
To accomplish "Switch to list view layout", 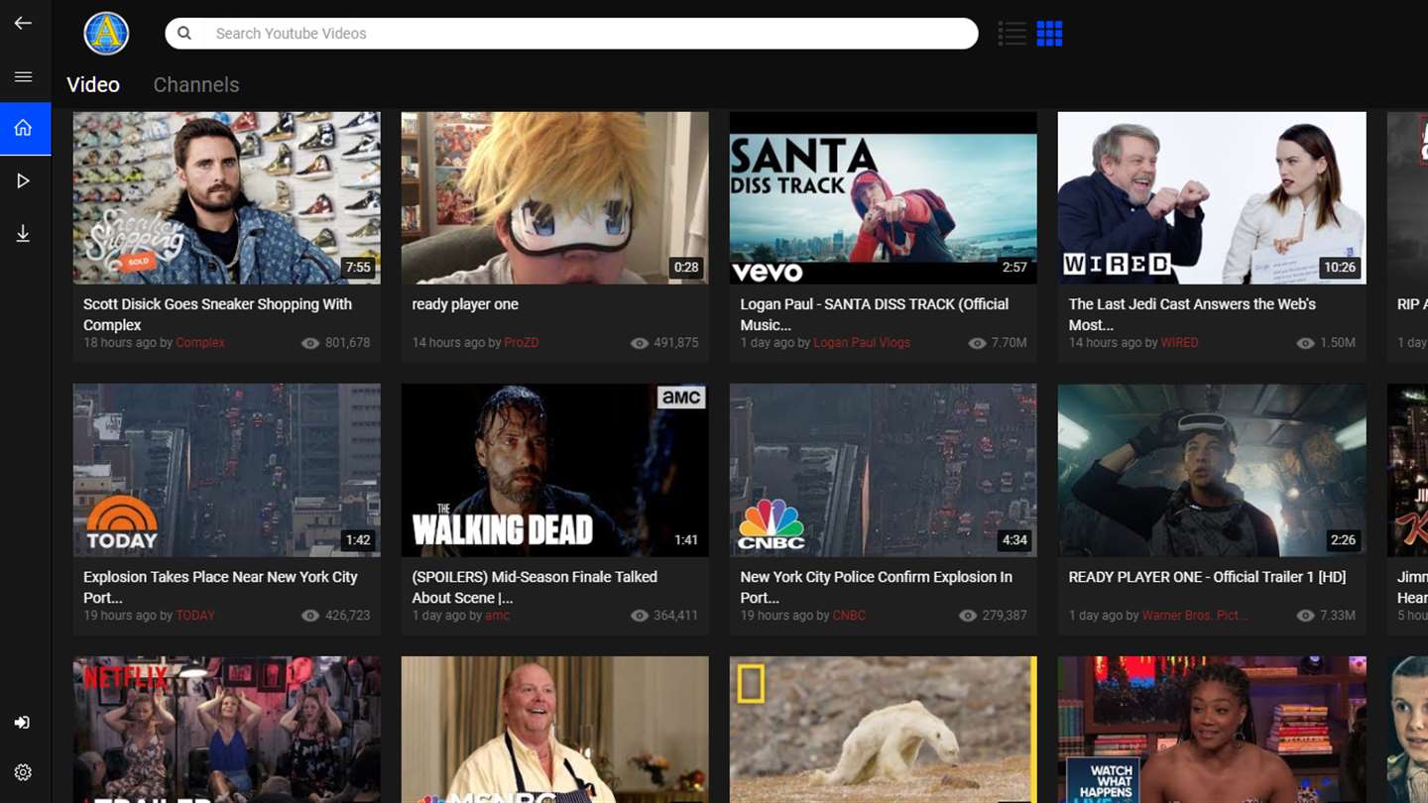I will pyautogui.click(x=1011, y=34).
